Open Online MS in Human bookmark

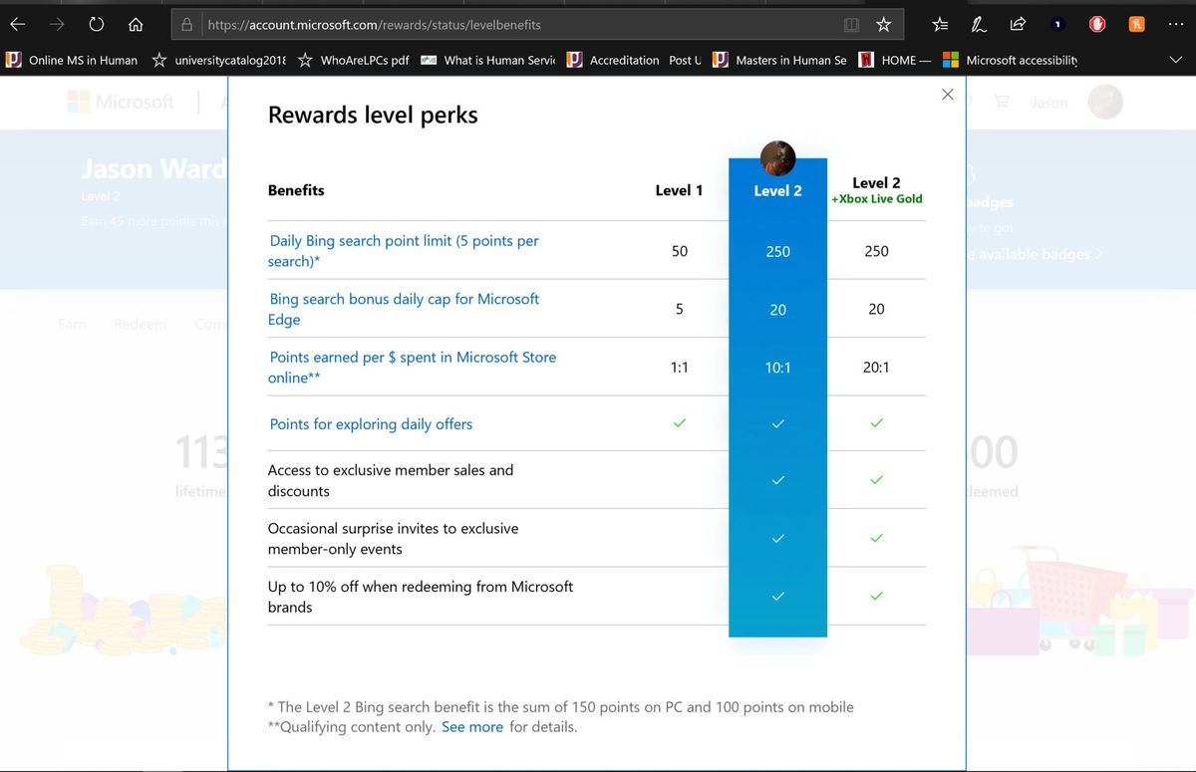72,60
